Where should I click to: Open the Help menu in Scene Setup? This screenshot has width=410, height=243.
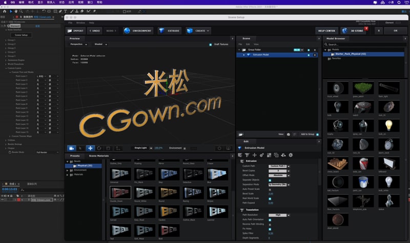point(91,23)
